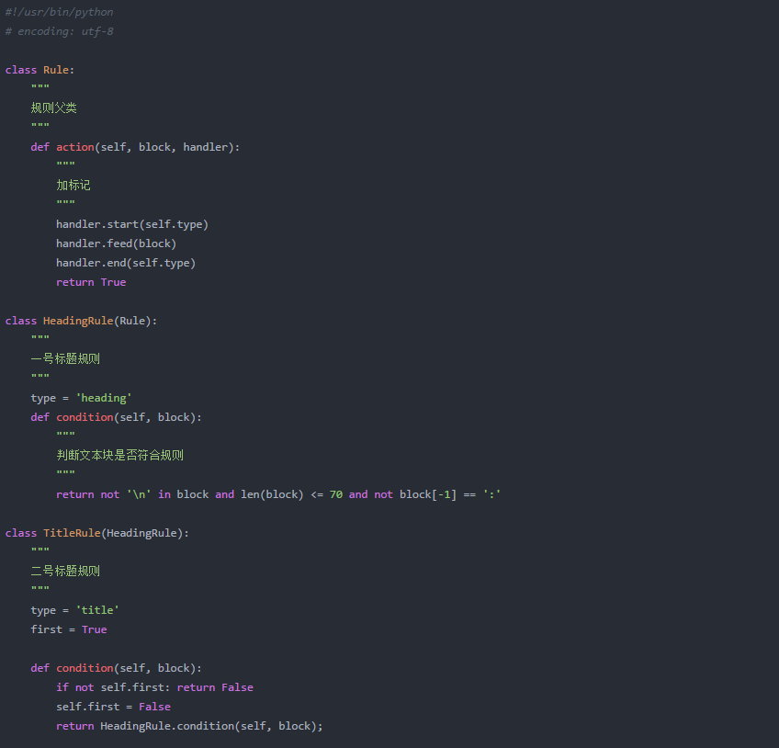
Task: Click the 'class TitleRule(HeadingRule):' declaration
Action: point(96,533)
